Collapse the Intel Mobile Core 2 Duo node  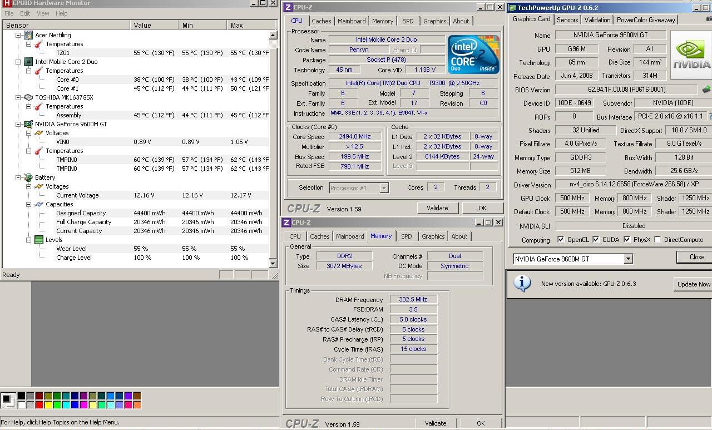(x=18, y=62)
